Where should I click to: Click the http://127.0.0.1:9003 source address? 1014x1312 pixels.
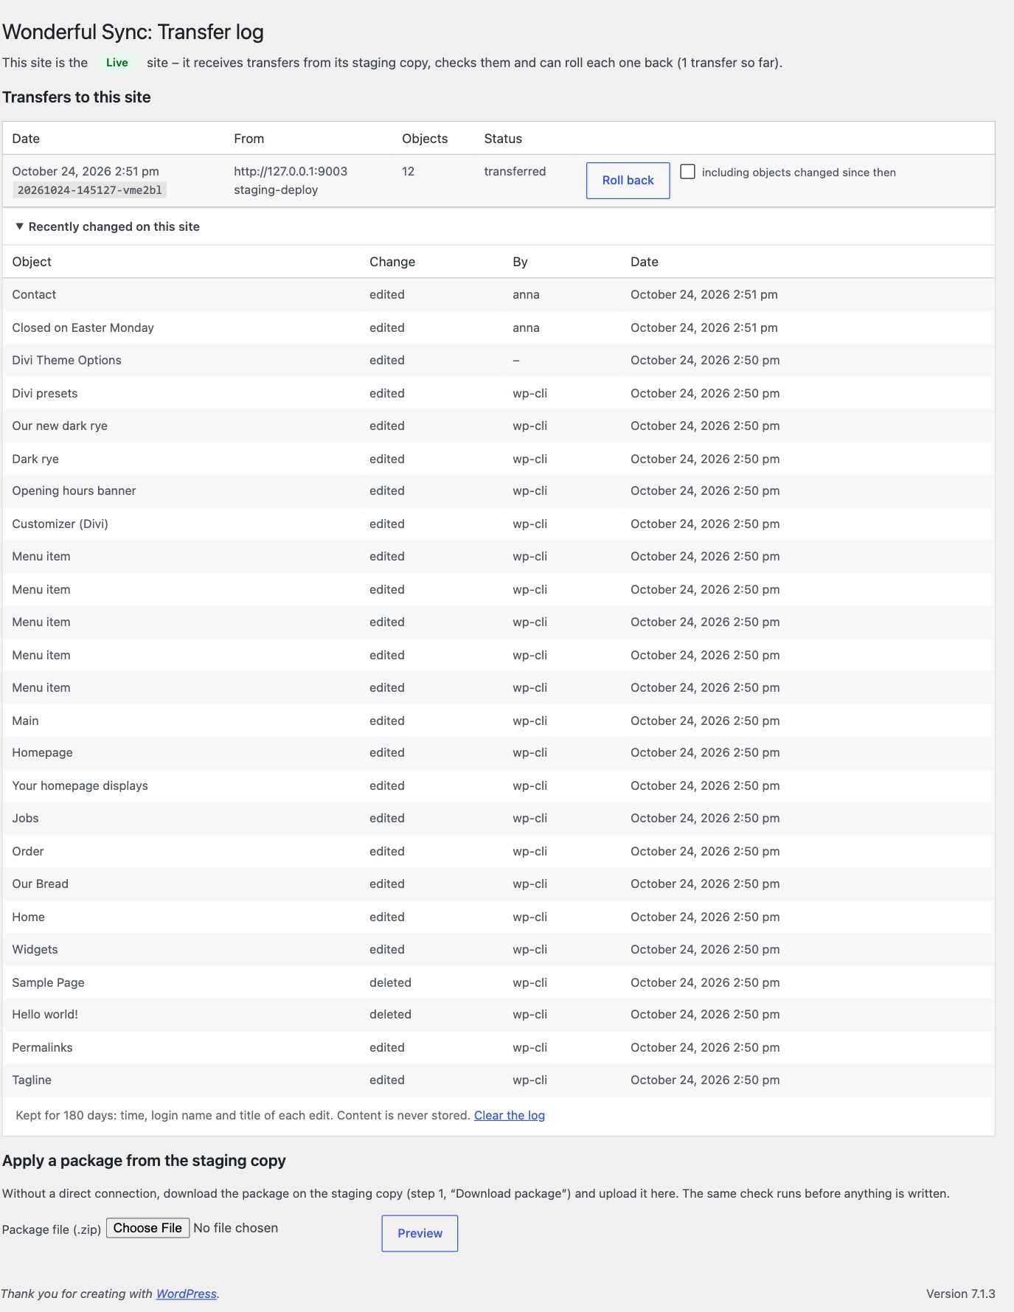point(291,171)
